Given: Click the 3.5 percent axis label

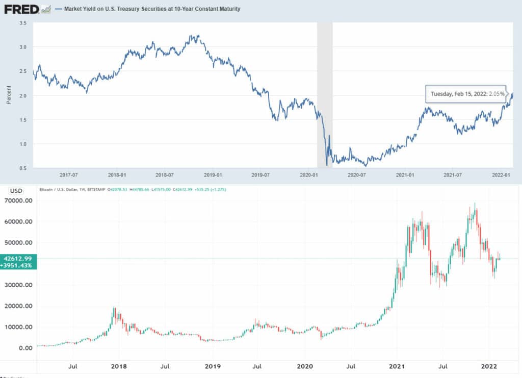Looking at the screenshot, I should (23, 23).
